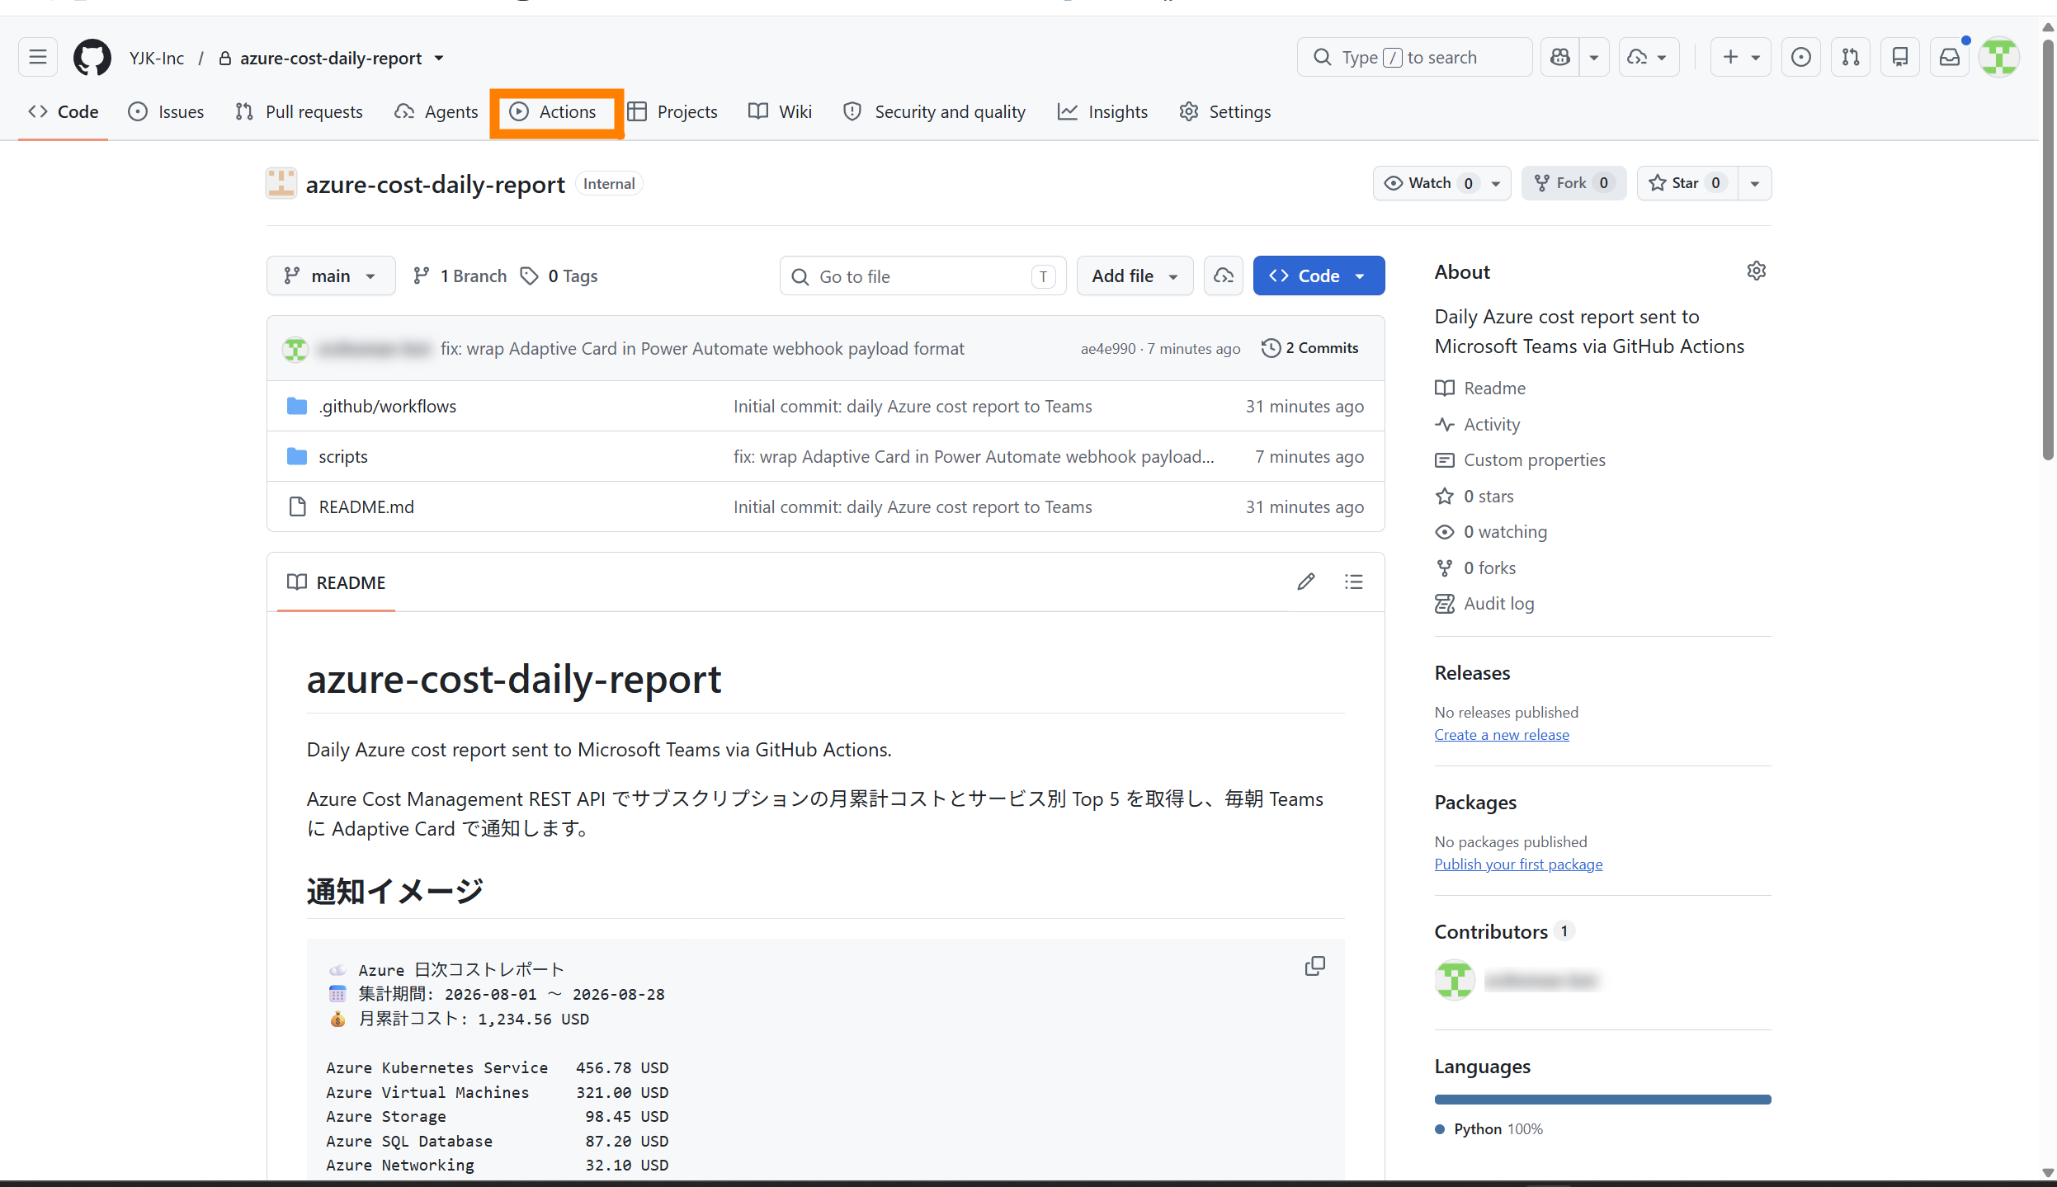Click repository owner avatar beside title
This screenshot has width=2057, height=1187.
click(x=281, y=184)
